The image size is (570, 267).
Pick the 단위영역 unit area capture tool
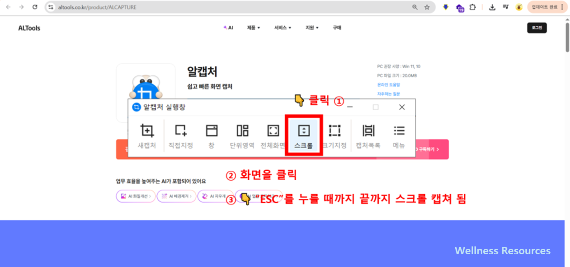pyautogui.click(x=242, y=137)
